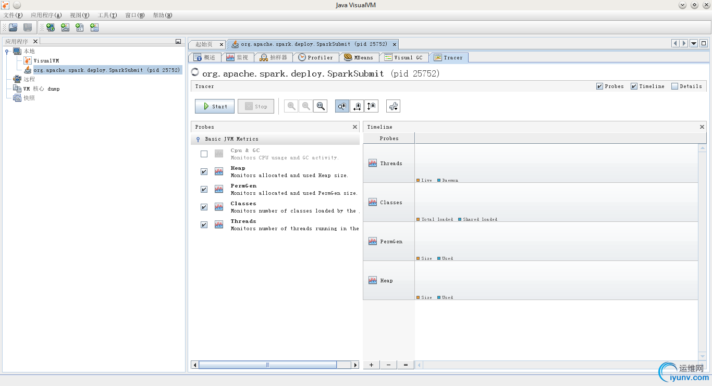Screen dimensions: 712x386
Task: Close the Probes panel
Action: 355,127
